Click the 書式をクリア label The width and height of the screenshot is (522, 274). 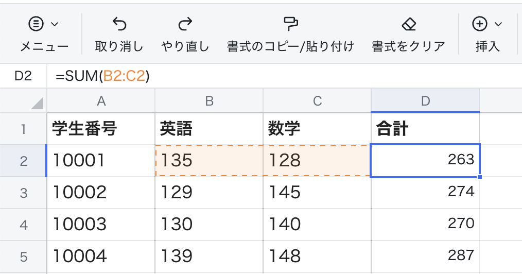408,47
